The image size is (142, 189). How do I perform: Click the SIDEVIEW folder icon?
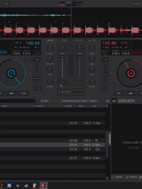(x=114, y=101)
